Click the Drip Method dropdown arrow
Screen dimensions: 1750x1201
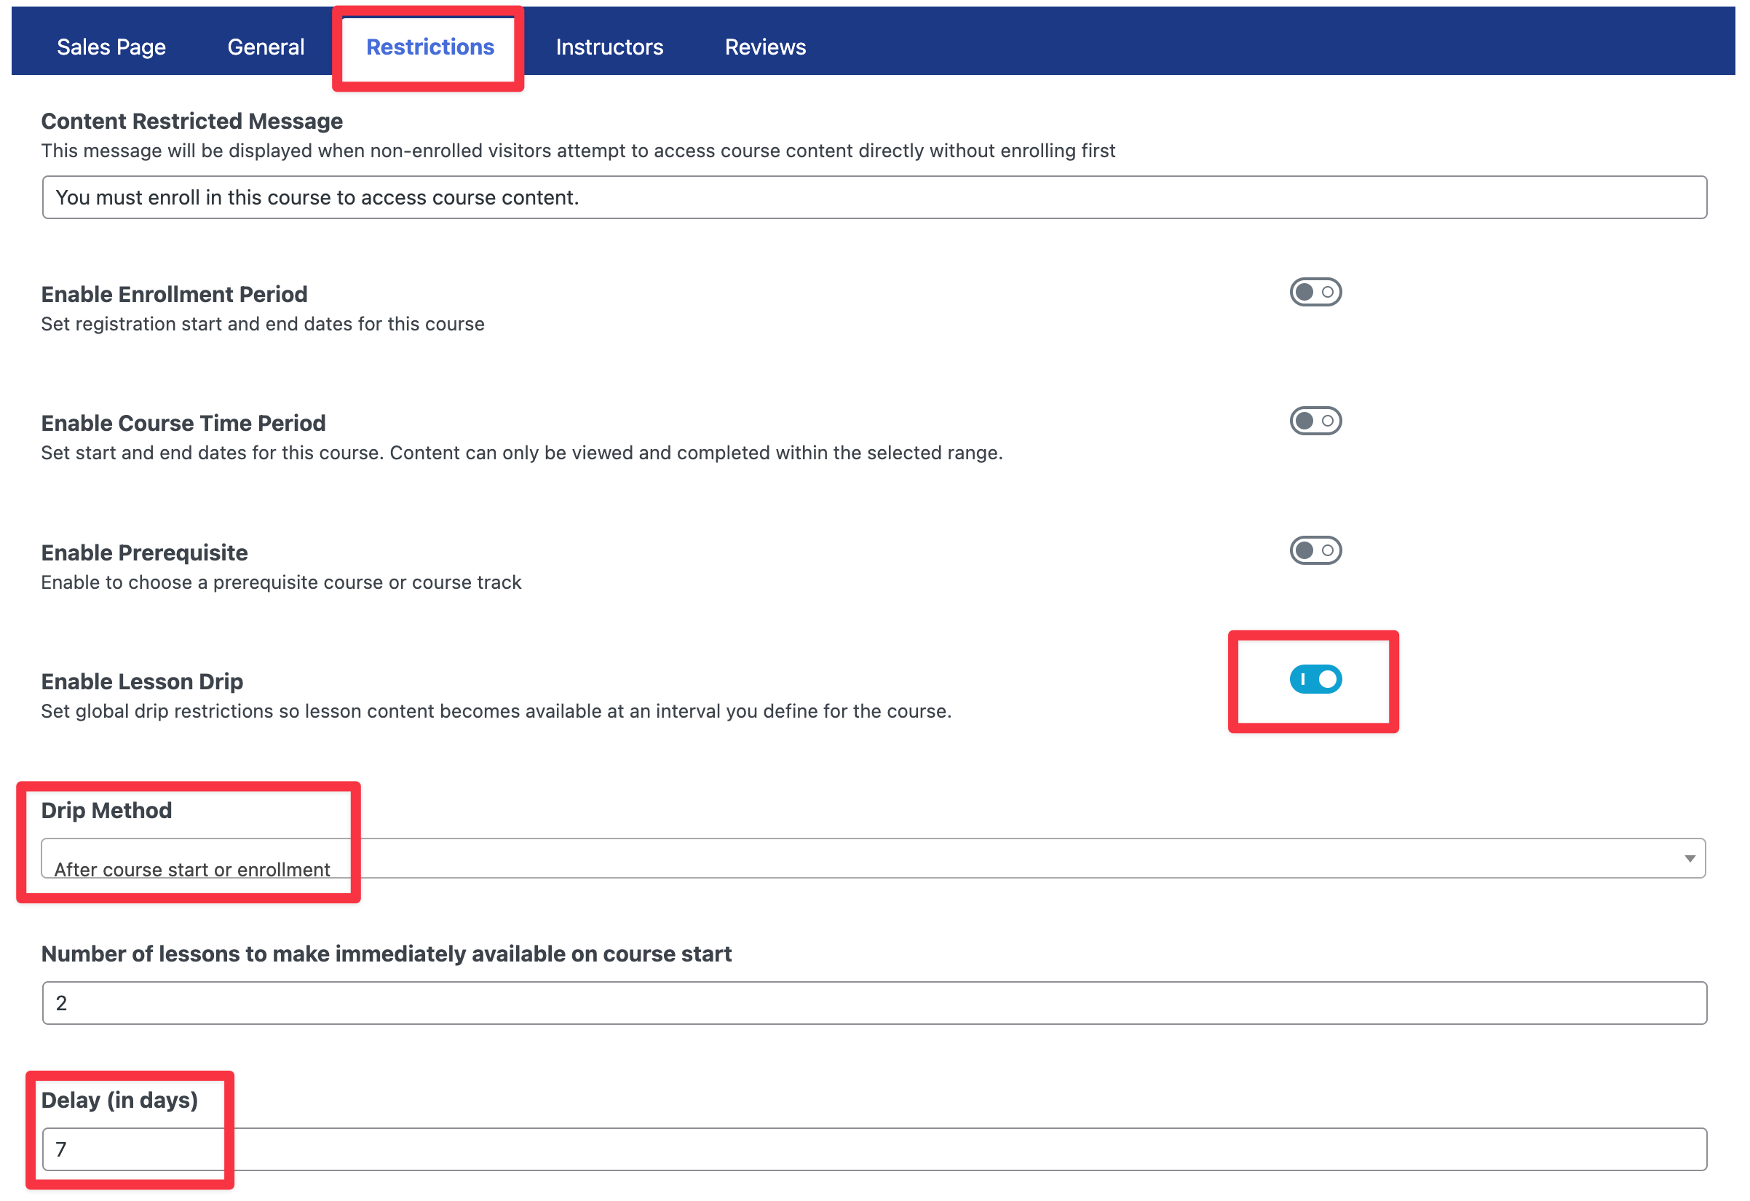(x=1689, y=859)
